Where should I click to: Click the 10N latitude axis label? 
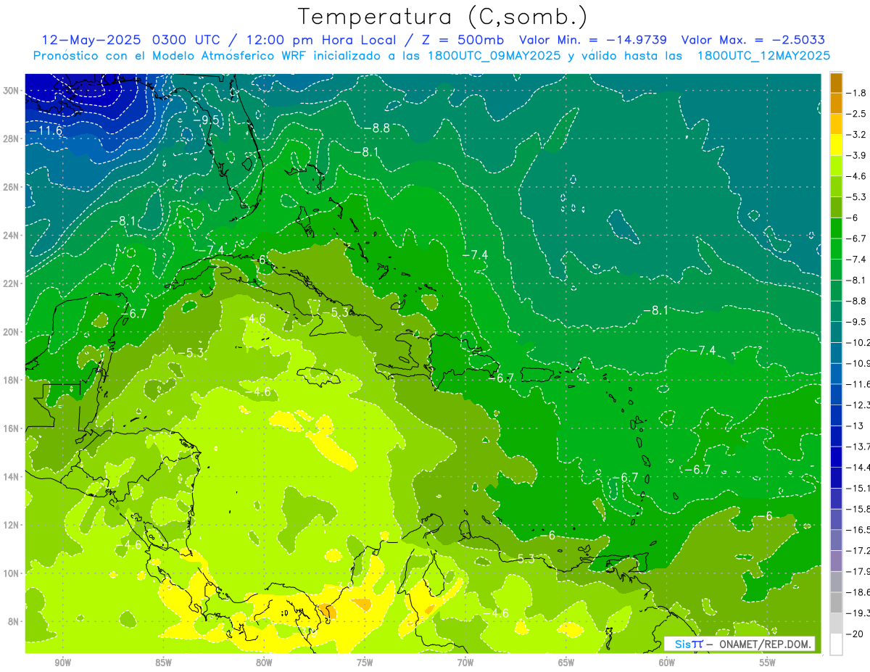tap(12, 573)
